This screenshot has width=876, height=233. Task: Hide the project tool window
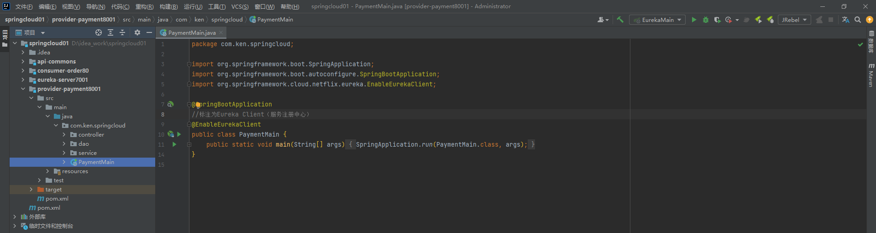(x=149, y=32)
